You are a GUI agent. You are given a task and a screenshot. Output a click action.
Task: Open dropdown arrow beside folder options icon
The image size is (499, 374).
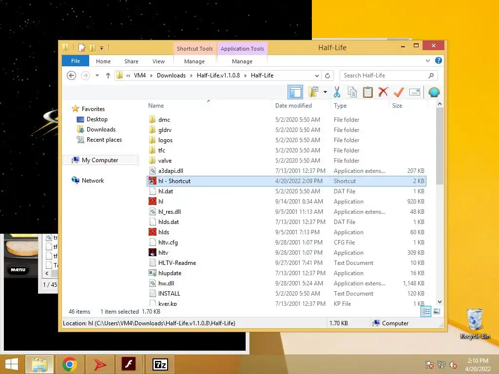click(325, 92)
